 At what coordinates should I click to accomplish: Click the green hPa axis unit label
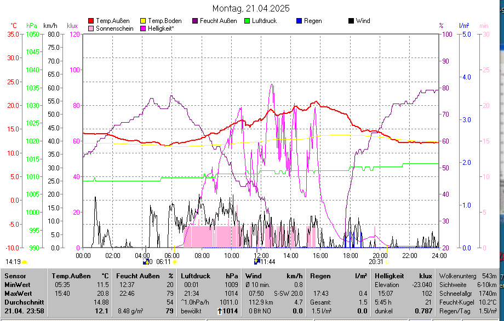click(x=32, y=26)
